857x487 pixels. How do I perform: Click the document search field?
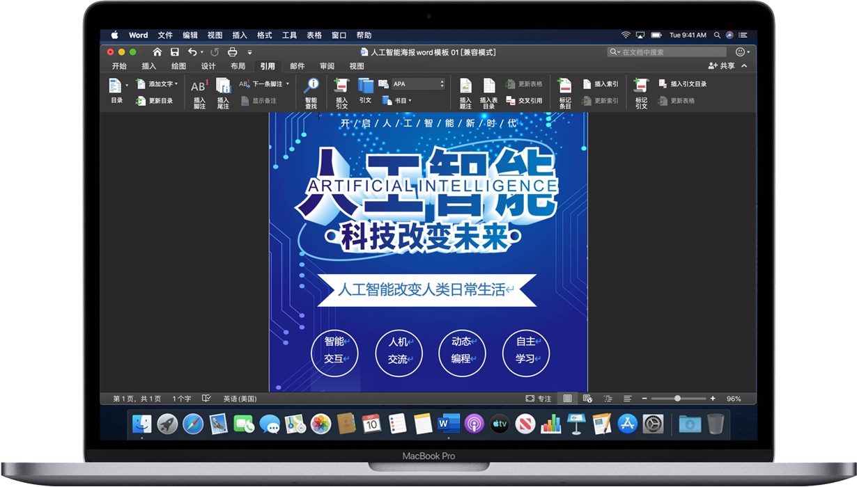[x=665, y=51]
